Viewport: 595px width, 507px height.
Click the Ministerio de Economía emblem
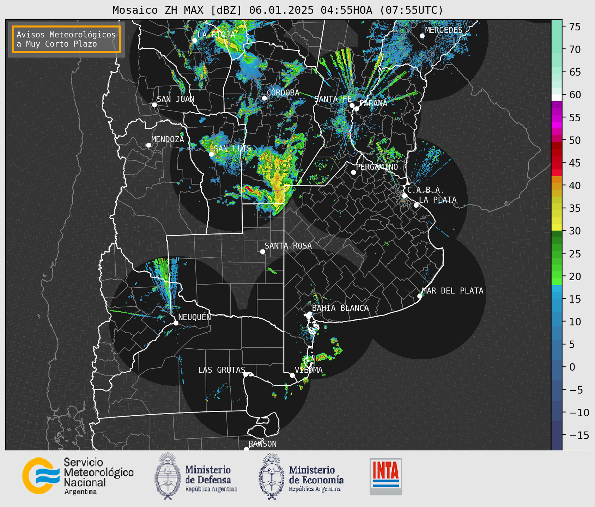272,476
